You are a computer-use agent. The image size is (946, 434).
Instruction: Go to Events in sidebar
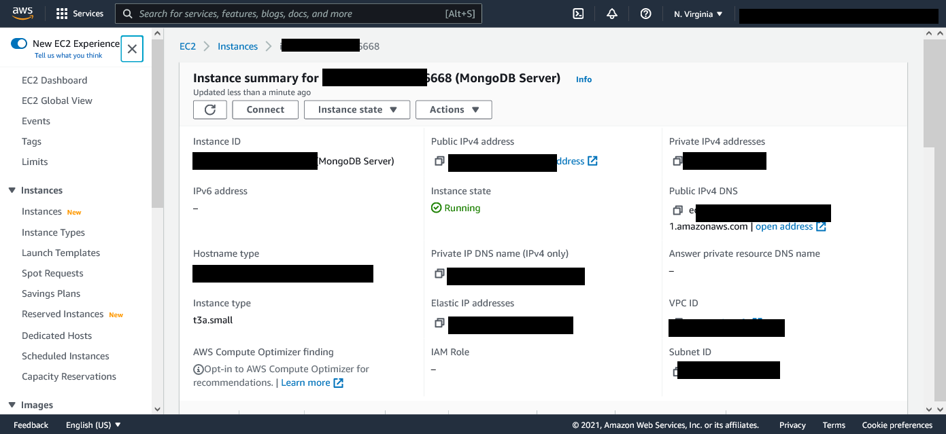coord(36,121)
